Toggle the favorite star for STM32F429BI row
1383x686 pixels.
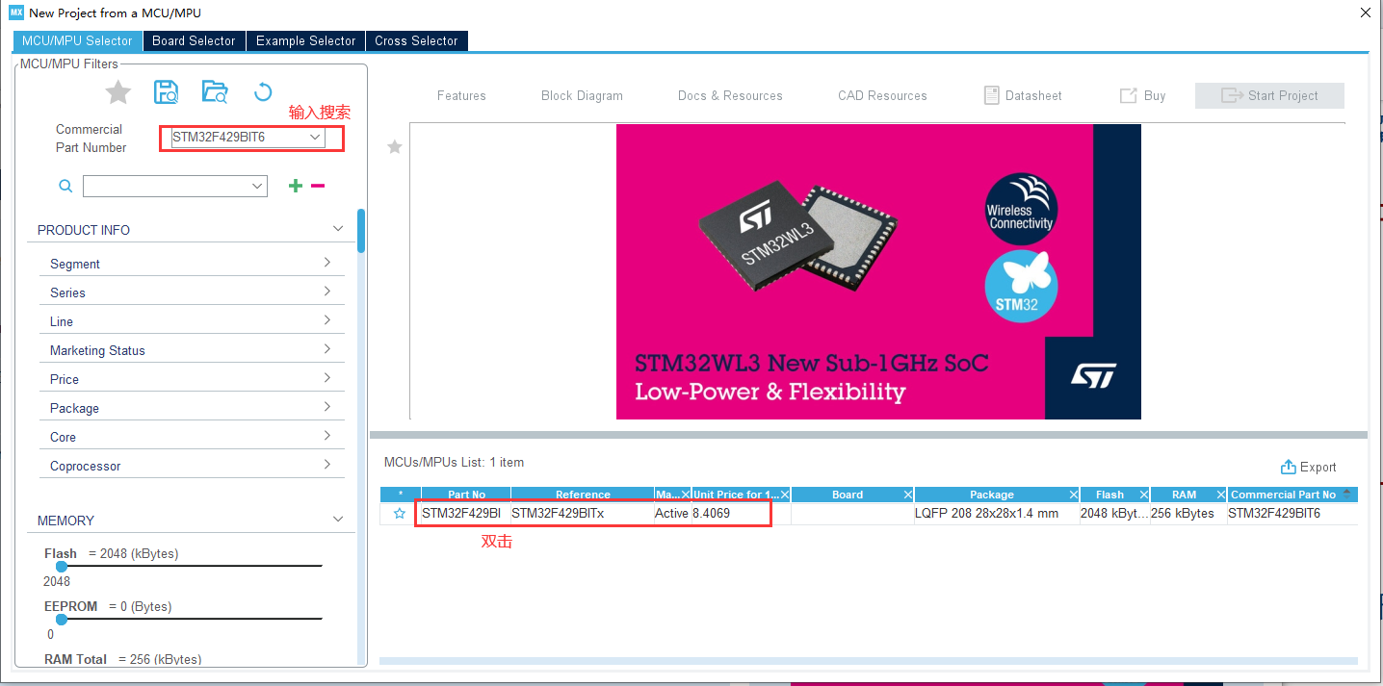(400, 514)
